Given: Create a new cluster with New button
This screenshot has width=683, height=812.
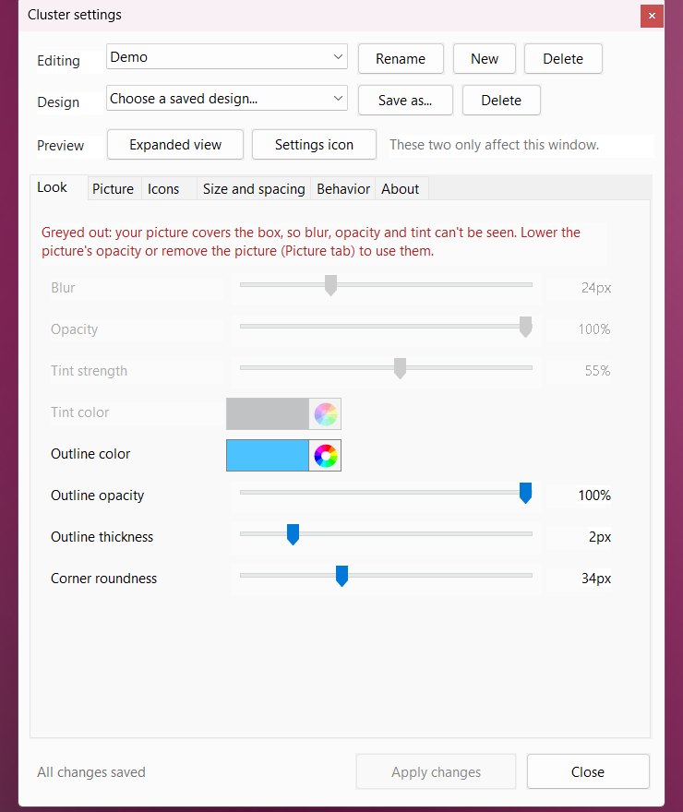Looking at the screenshot, I should pos(485,59).
